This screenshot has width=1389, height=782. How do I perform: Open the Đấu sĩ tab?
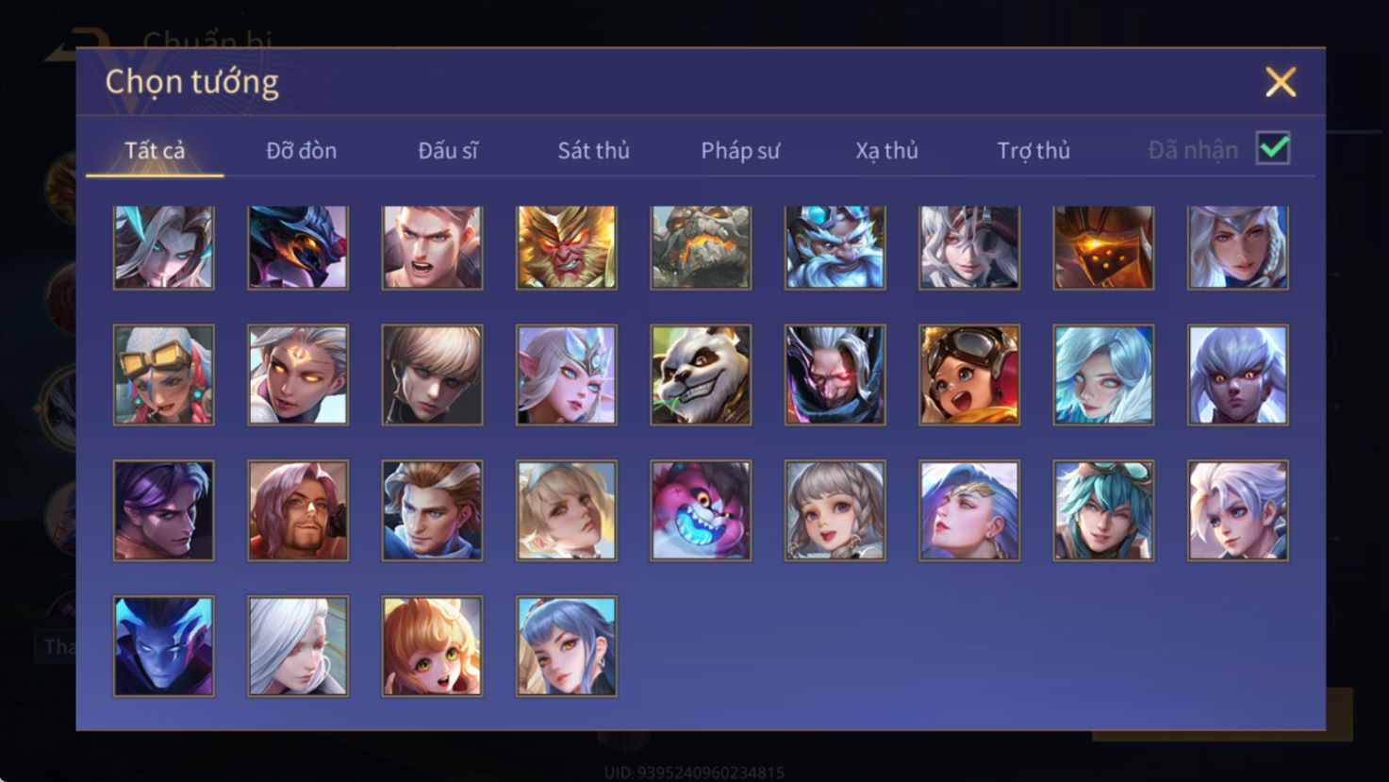(448, 150)
